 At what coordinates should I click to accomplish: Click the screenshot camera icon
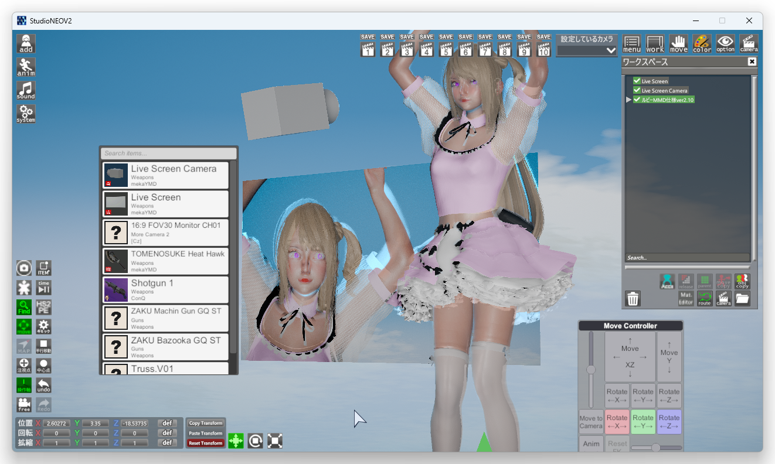[x=24, y=268]
